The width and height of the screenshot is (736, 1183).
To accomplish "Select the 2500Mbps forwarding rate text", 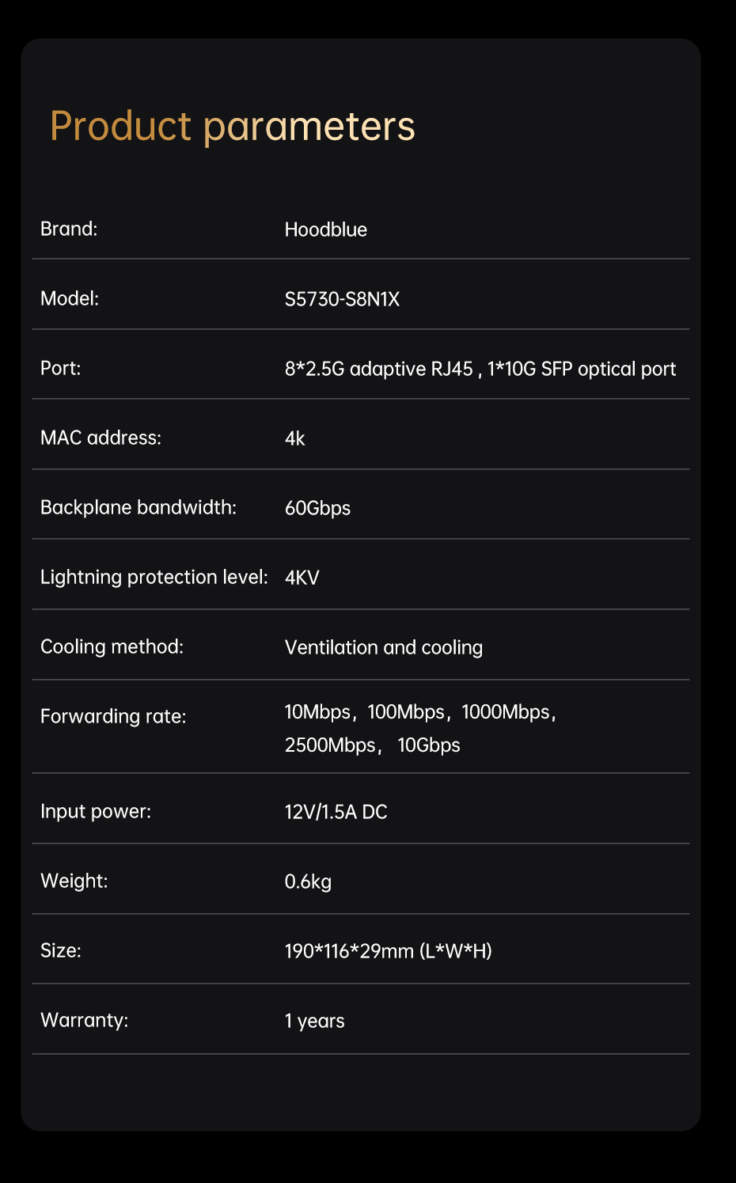I will (x=330, y=745).
